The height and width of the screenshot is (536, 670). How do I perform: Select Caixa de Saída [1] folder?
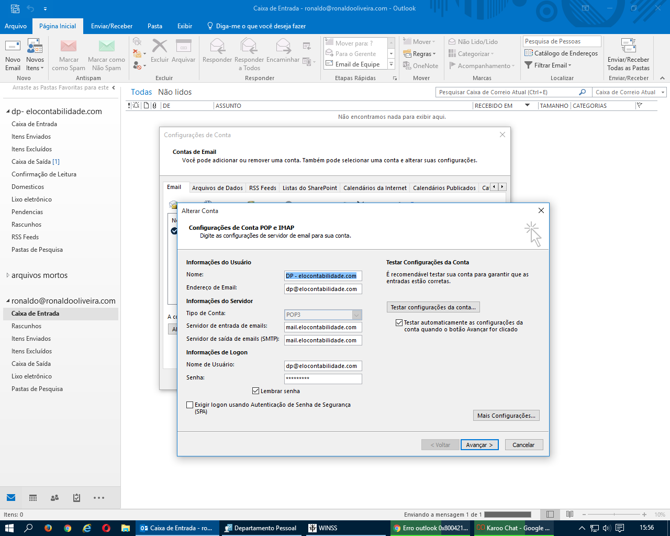(x=36, y=162)
